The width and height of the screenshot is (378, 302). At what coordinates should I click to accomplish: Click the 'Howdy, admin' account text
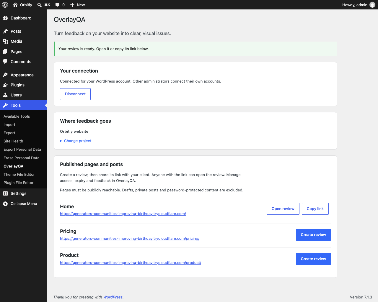click(355, 5)
